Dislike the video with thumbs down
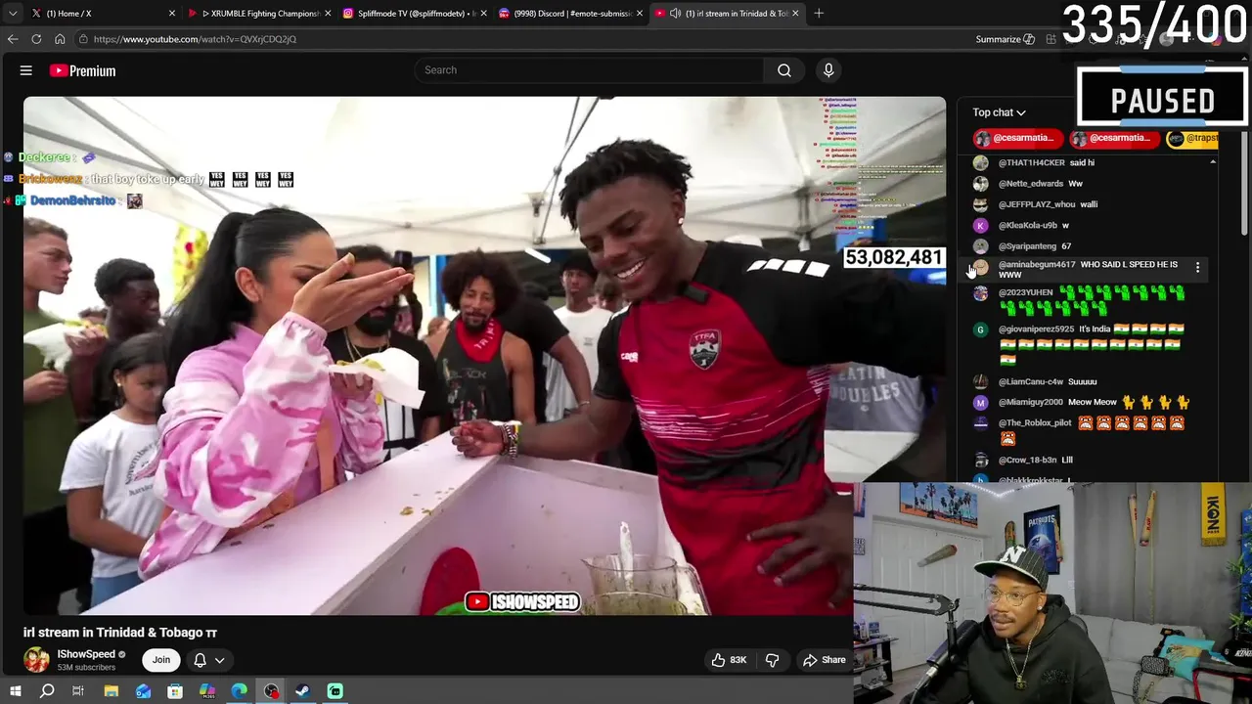 click(x=772, y=660)
